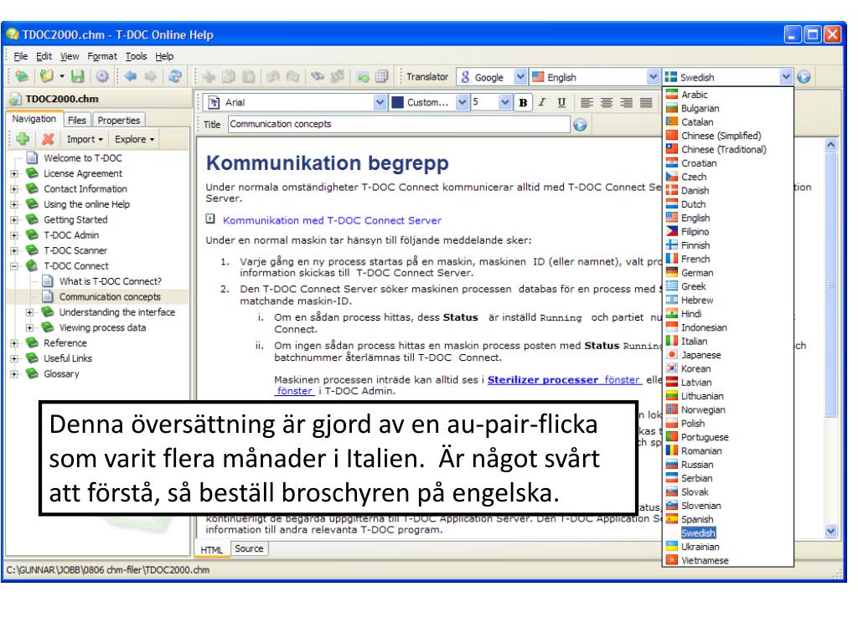Open settings gear icon in main toolbar
The image size is (858, 643).
tap(102, 76)
